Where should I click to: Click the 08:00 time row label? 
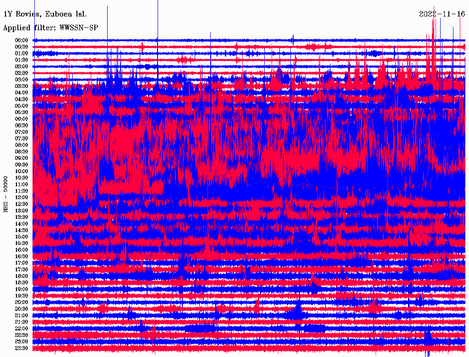22,145
